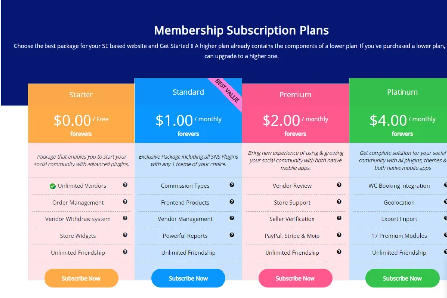447x298 pixels.
Task: Click question icon beside Store Support
Action: 339,202
